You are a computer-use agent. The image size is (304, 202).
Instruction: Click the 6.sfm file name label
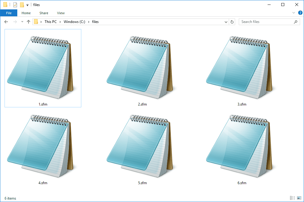click(242, 183)
